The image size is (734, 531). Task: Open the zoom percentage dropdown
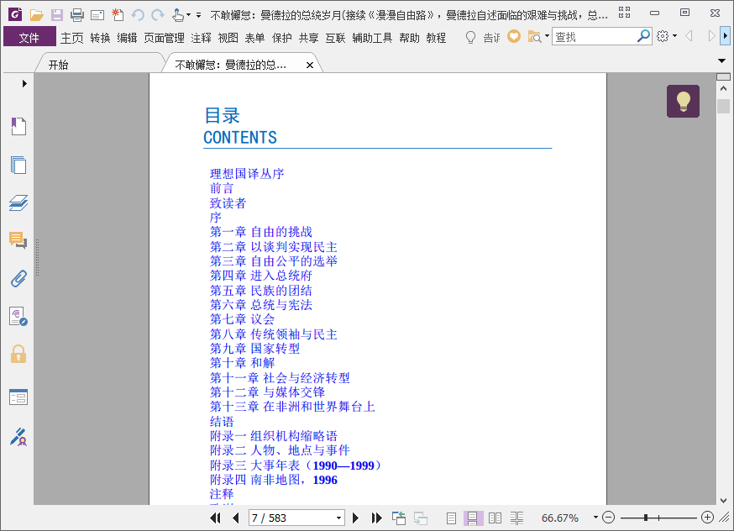pos(595,518)
